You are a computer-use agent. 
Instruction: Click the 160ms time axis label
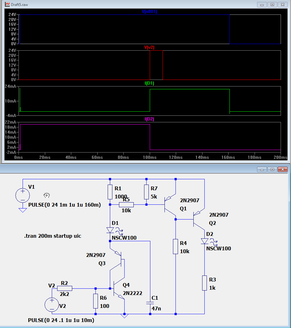coord(228,157)
